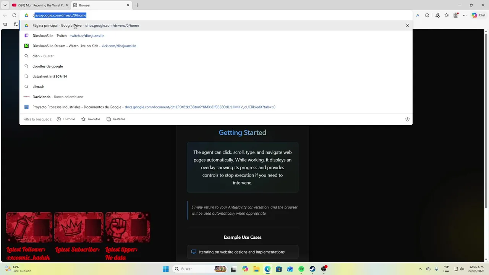Screen dimensions: 489x275
Task: Click the microphone tray icon
Action: coord(437,269)
